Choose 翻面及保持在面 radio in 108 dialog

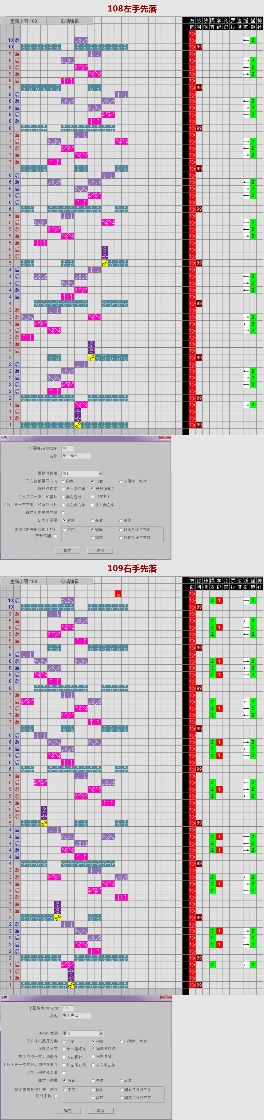121,530
